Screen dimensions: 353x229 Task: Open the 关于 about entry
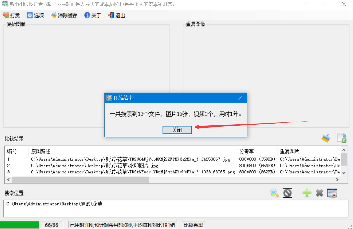point(93,15)
